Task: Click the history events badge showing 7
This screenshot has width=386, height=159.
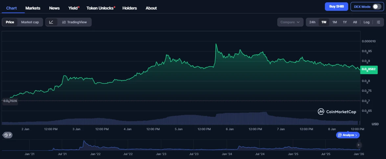Action: pos(7,135)
